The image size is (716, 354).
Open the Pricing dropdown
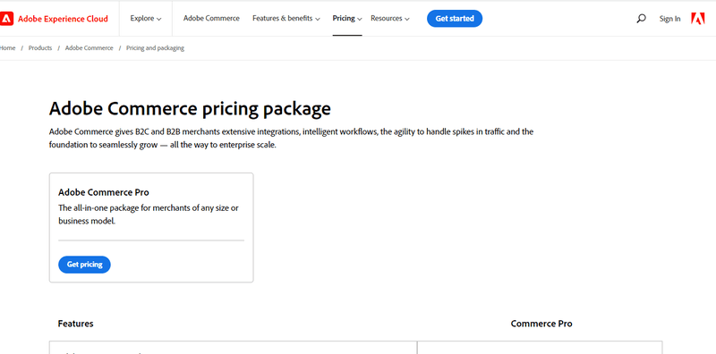347,19
